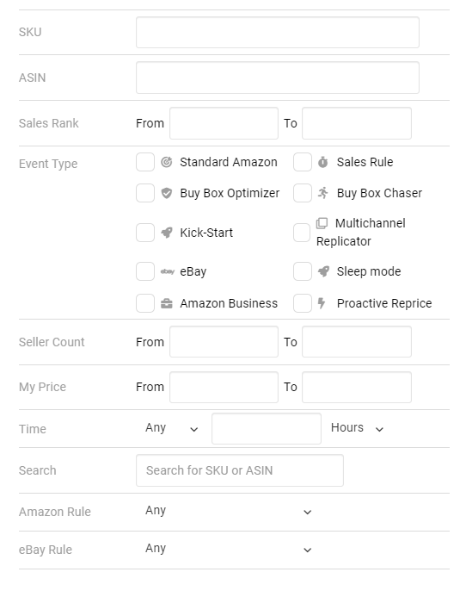Click the Buy Box Chaser runner icon

tap(323, 193)
